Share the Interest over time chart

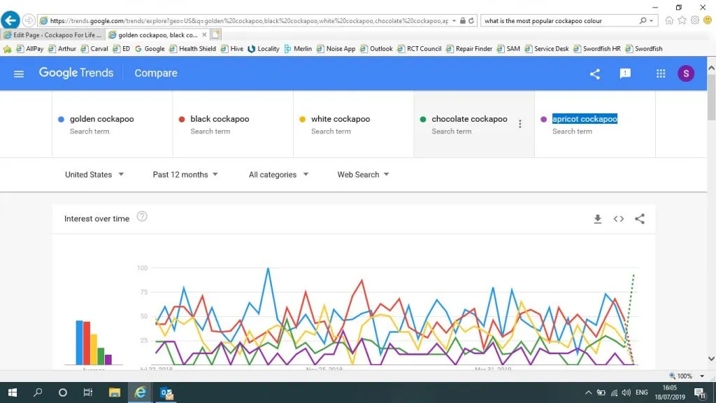640,219
